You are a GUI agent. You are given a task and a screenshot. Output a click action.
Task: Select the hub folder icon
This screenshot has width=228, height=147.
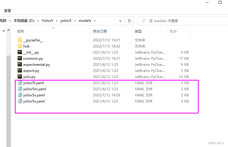click(20, 46)
